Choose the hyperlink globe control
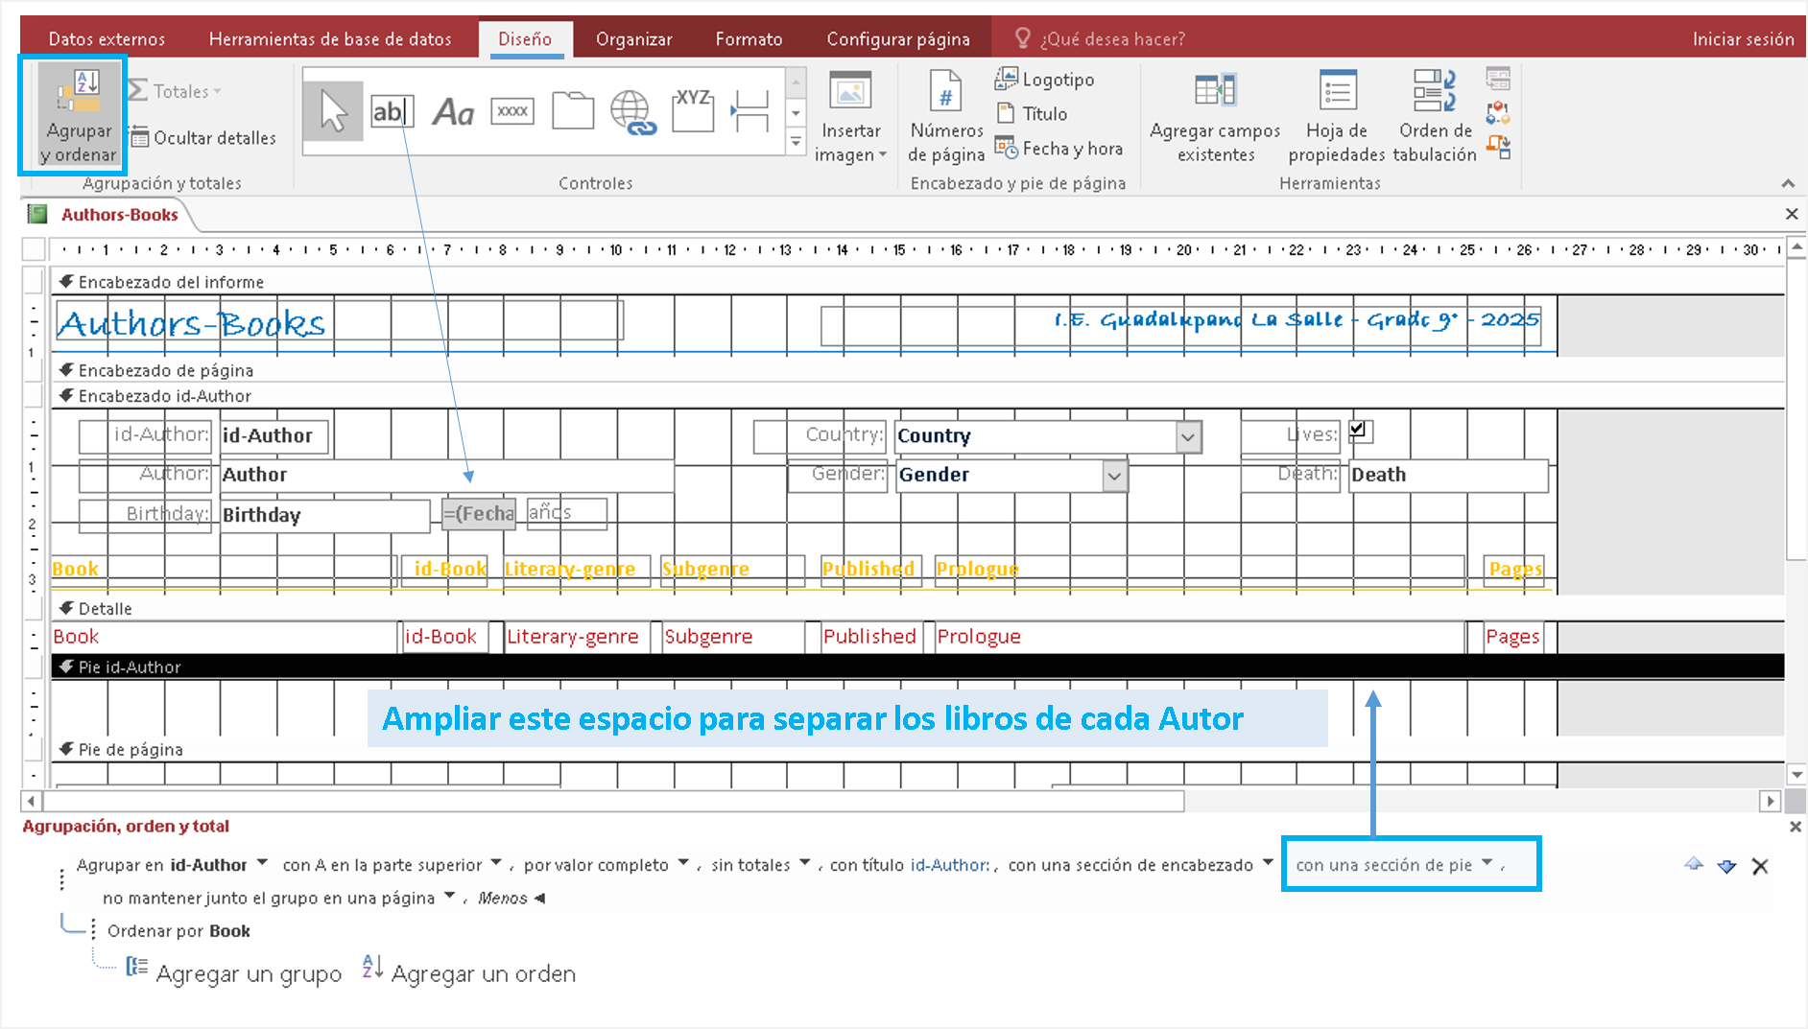1808x1029 pixels. point(632,112)
